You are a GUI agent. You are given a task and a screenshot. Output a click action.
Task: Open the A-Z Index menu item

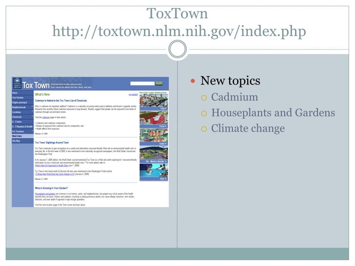pyautogui.click(x=23, y=122)
